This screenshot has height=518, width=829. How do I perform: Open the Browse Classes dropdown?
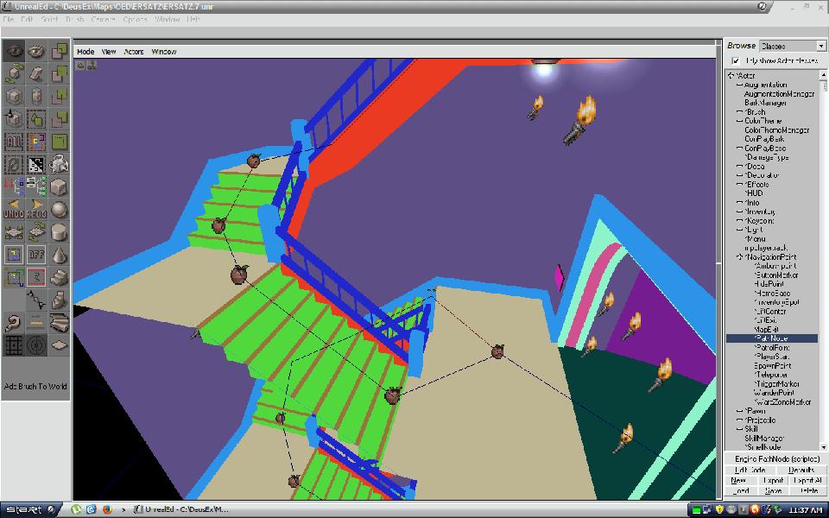[x=821, y=46]
